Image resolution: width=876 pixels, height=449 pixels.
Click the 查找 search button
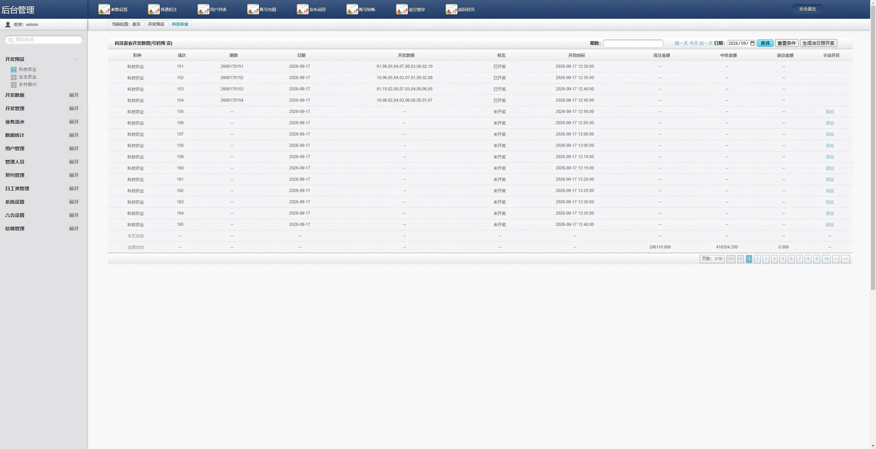tap(765, 43)
